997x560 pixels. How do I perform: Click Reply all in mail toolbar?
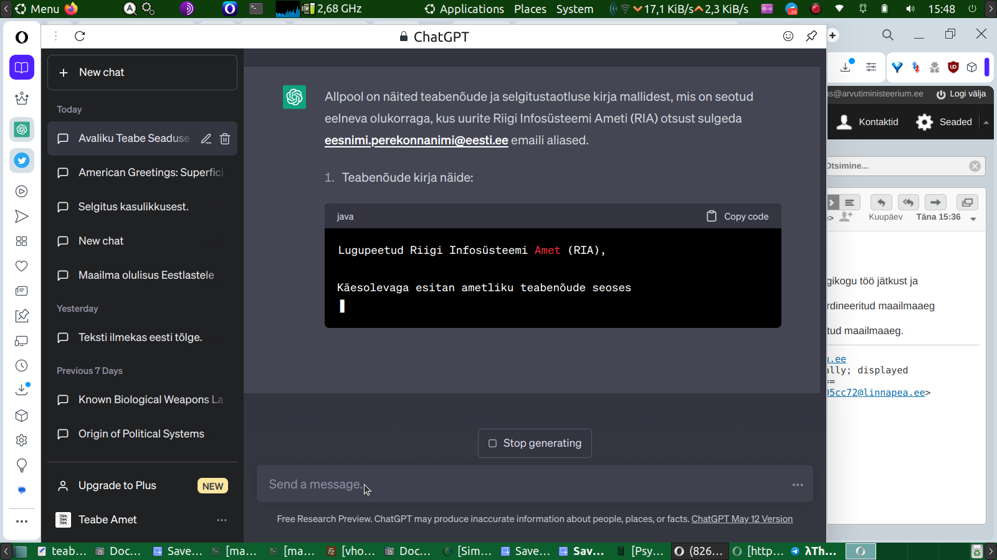pyautogui.click(x=909, y=202)
